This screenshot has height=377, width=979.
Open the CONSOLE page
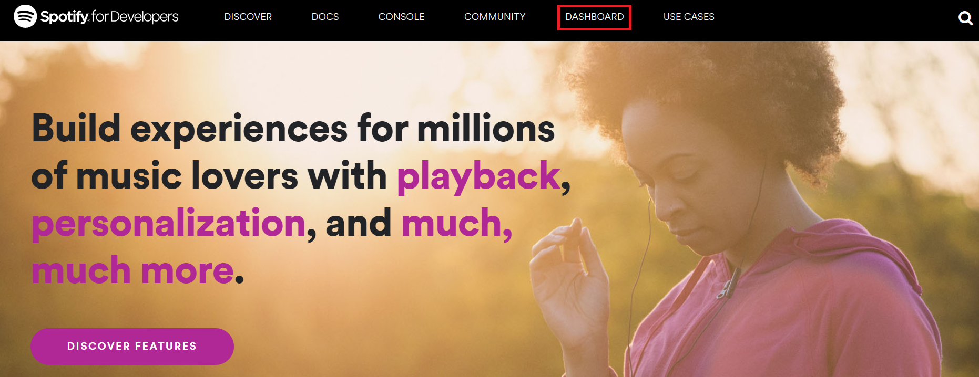click(x=401, y=17)
